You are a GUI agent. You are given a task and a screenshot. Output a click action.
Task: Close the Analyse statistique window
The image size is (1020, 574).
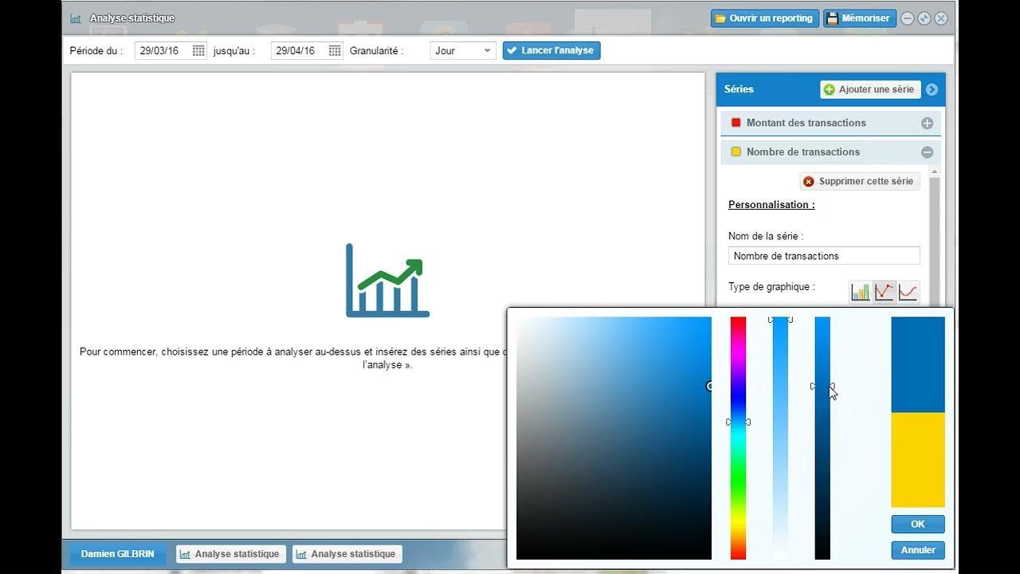click(941, 18)
